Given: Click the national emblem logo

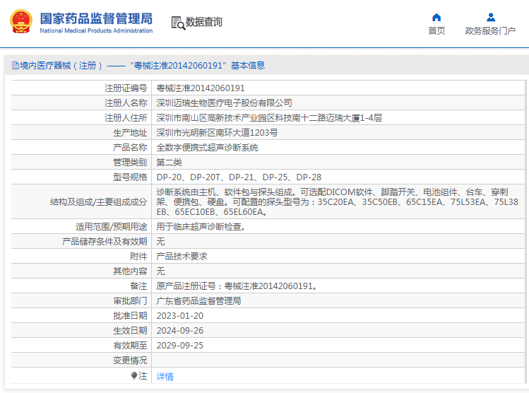Looking at the screenshot, I should click(21, 21).
